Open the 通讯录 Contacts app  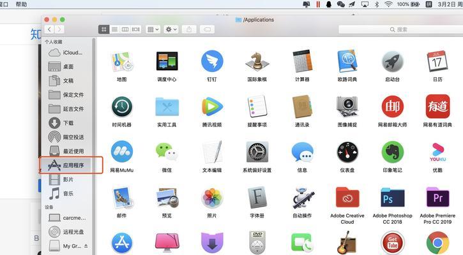click(x=302, y=106)
